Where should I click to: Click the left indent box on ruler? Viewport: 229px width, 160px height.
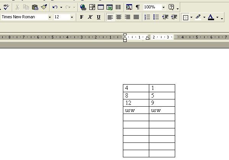click(x=125, y=41)
